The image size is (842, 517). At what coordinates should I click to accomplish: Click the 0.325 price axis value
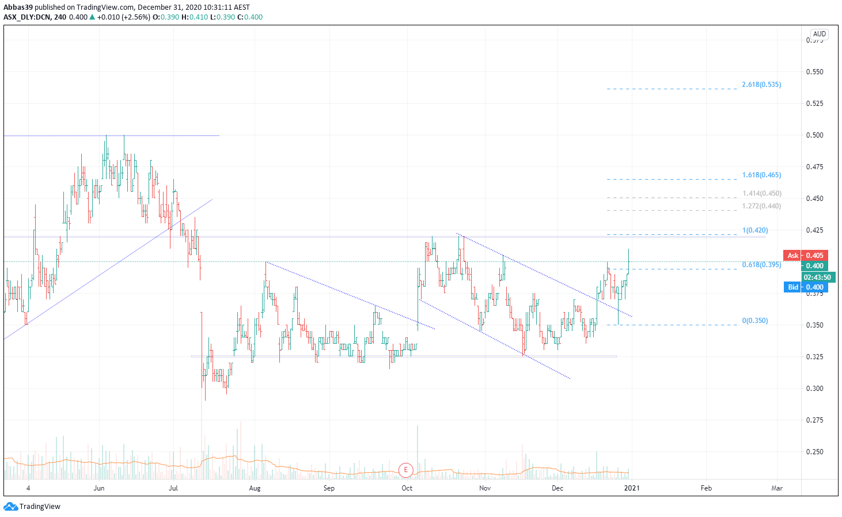click(814, 357)
